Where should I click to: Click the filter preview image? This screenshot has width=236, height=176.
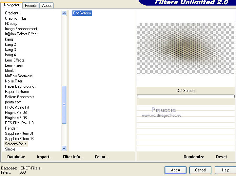point(186,48)
